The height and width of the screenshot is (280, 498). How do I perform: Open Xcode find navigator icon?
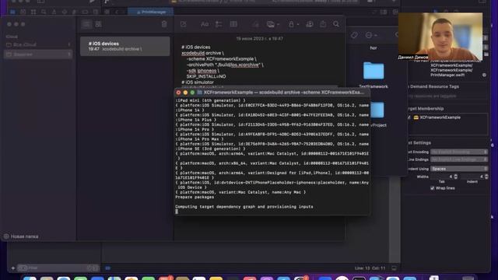click(x=44, y=12)
